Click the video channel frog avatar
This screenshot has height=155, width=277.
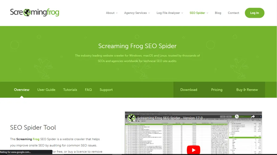point(131,118)
